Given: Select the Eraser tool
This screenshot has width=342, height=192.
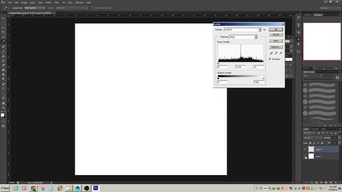Looking at the screenshot, I should pyautogui.click(x=3, y=65).
